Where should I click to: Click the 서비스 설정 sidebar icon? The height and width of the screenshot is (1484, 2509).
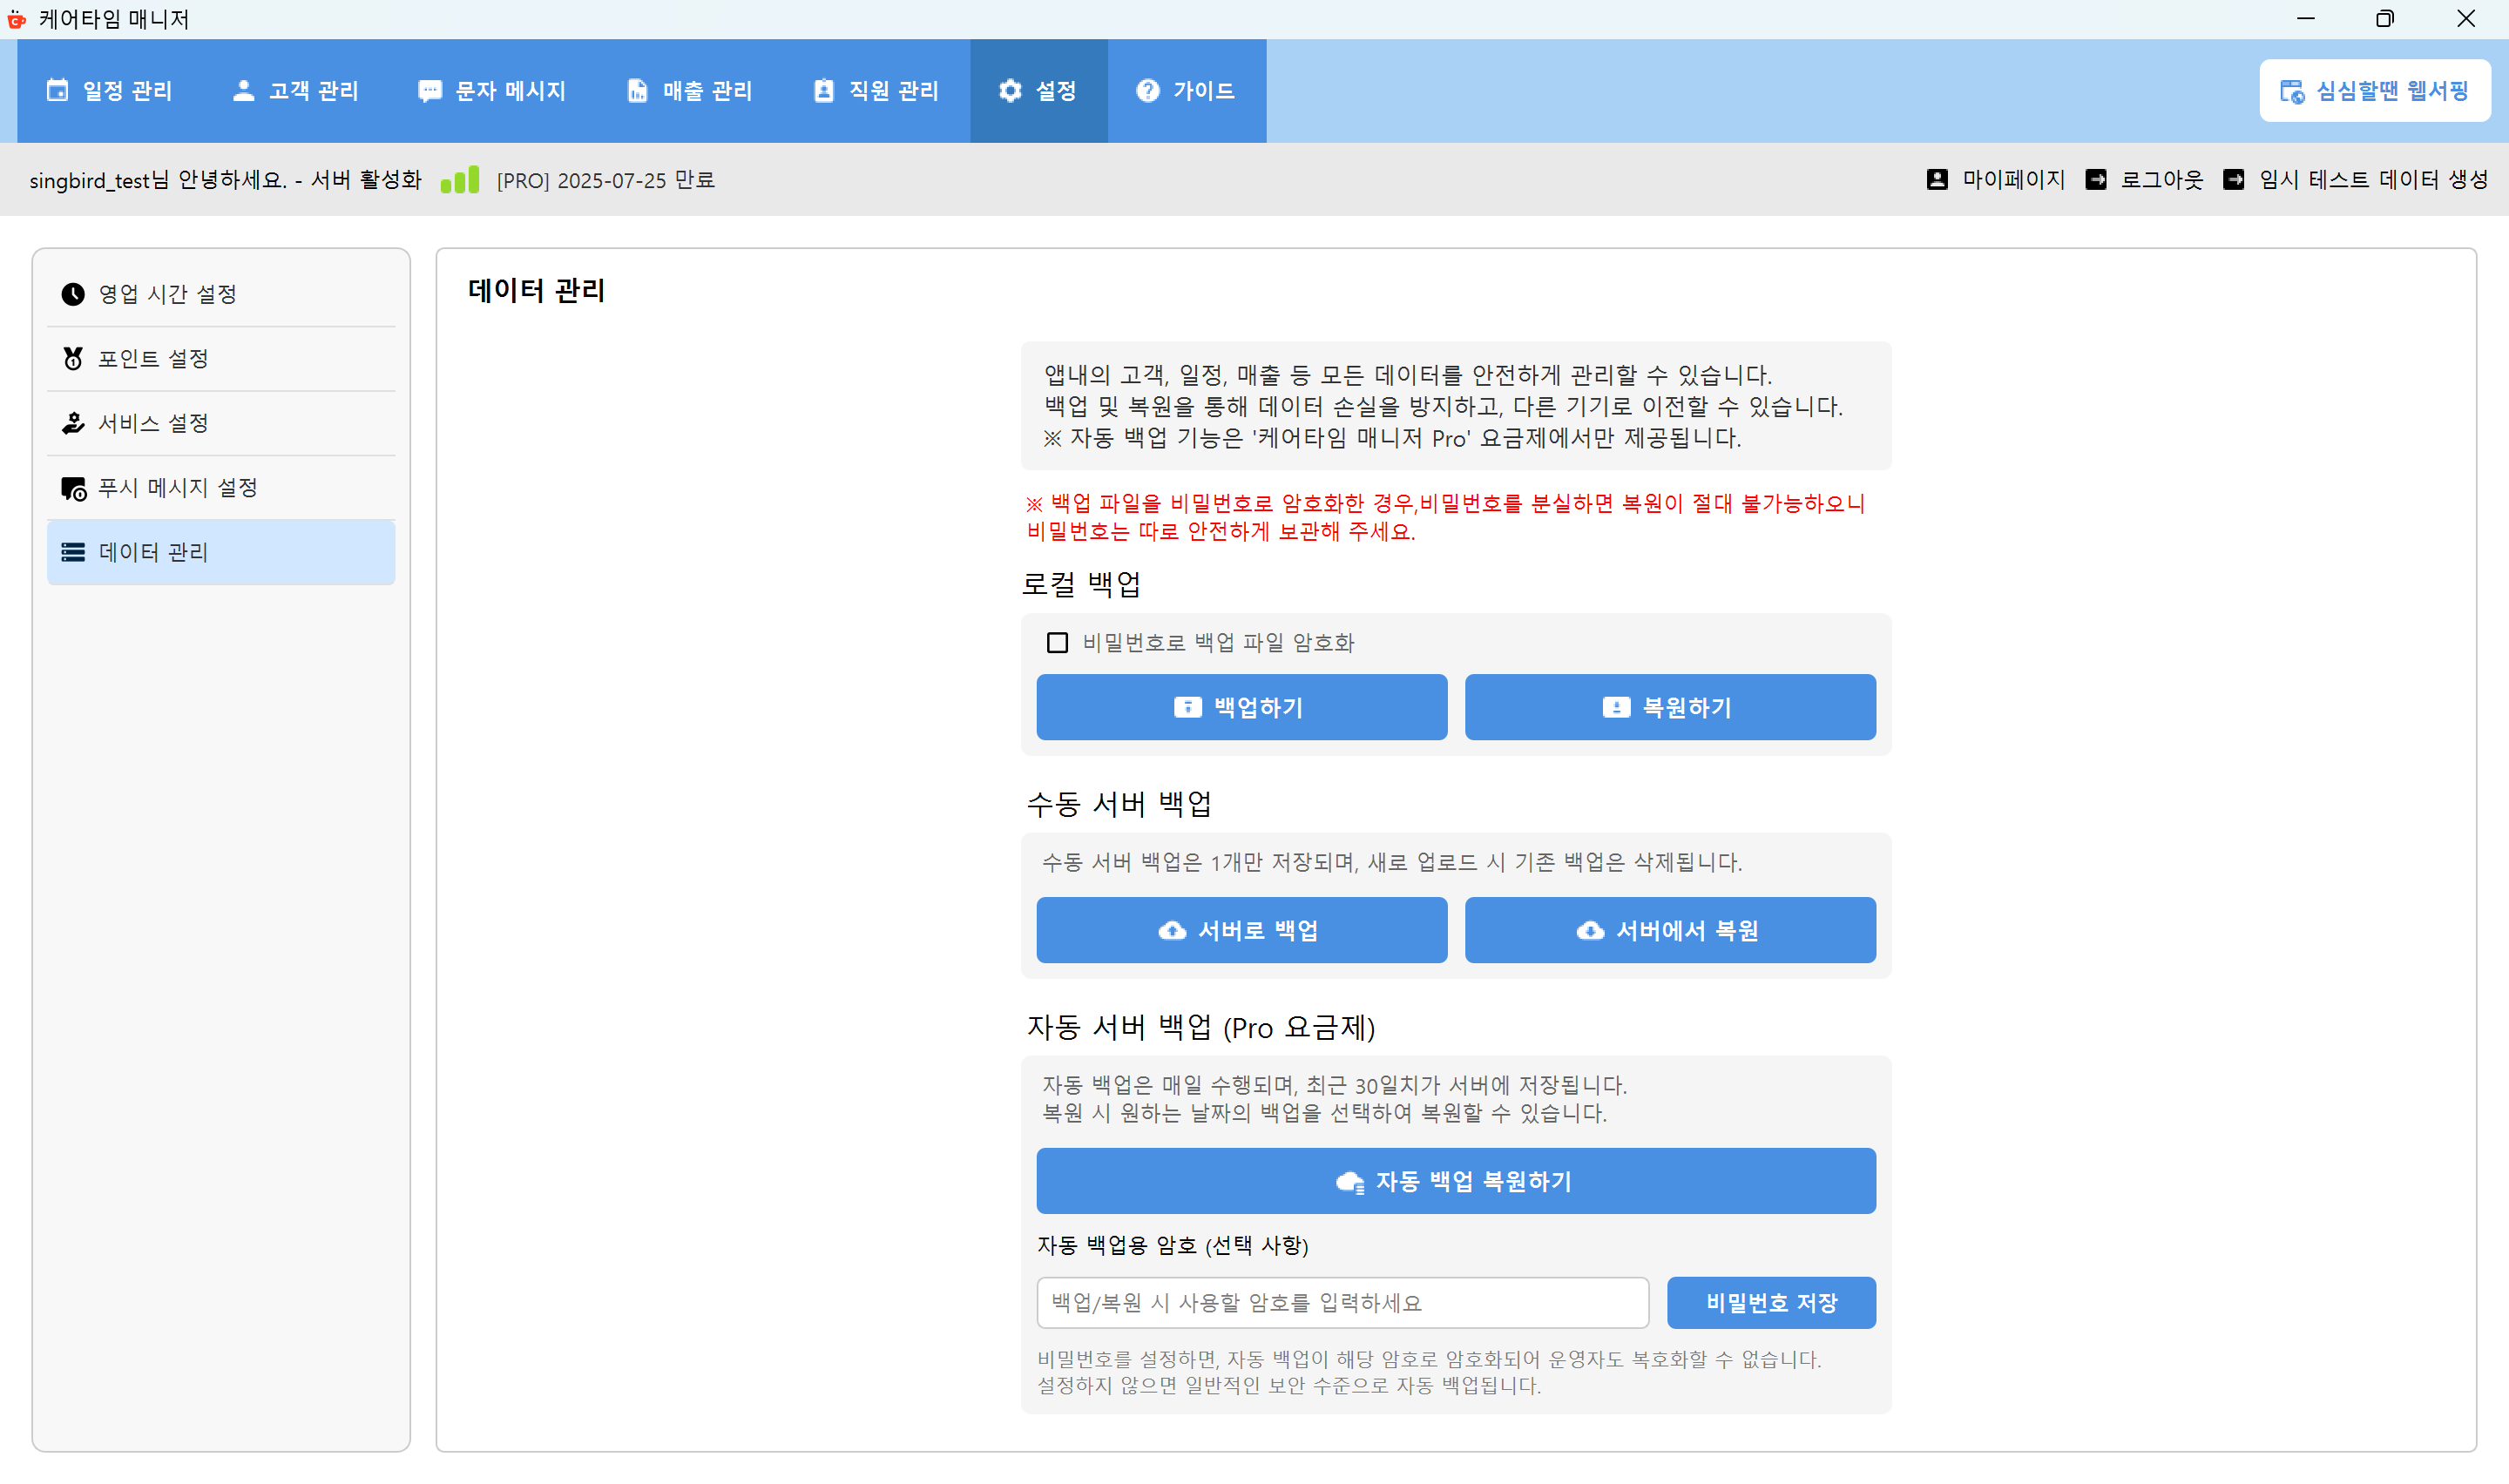click(73, 423)
